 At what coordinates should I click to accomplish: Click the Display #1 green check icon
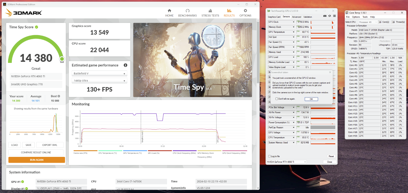pos(27,189)
